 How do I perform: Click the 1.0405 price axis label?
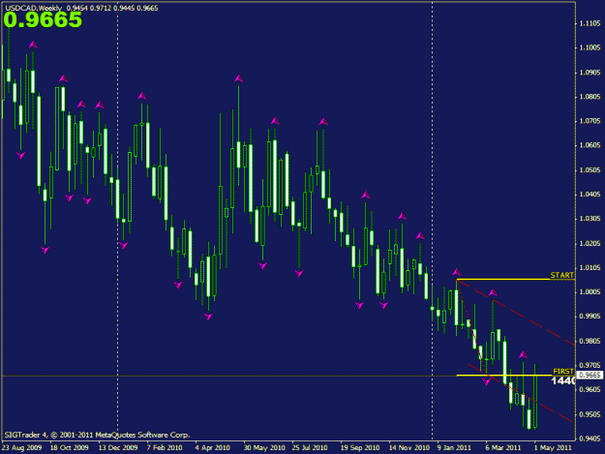(x=590, y=195)
